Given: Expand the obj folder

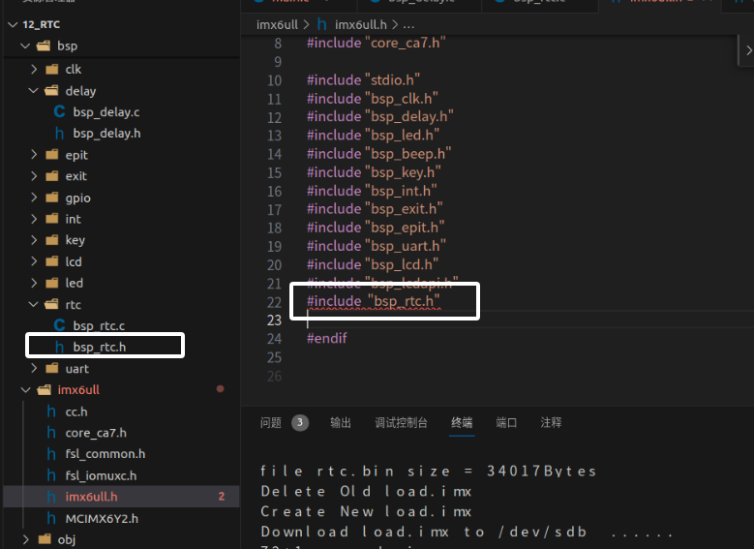Looking at the screenshot, I should (23, 539).
